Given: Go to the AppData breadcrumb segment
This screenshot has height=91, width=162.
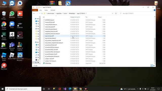Looking at the screenshot, I should (x=59, y=13).
